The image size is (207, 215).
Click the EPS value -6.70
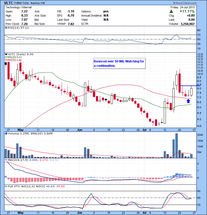71,16
